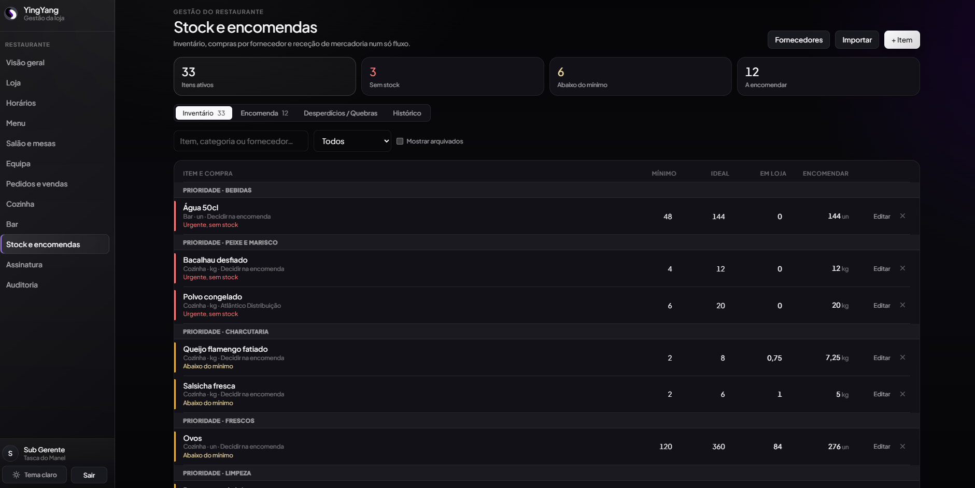Open Salão e mesas page

[x=55, y=143]
